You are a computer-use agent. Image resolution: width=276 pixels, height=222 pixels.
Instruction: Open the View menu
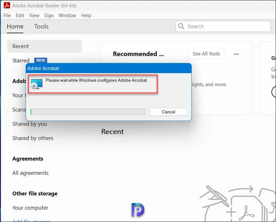34,16
